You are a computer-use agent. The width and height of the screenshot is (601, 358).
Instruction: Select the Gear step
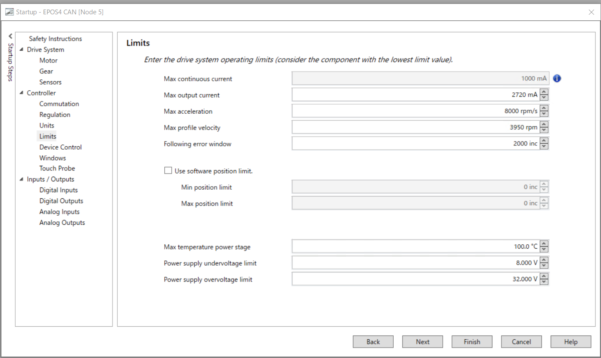(x=46, y=71)
